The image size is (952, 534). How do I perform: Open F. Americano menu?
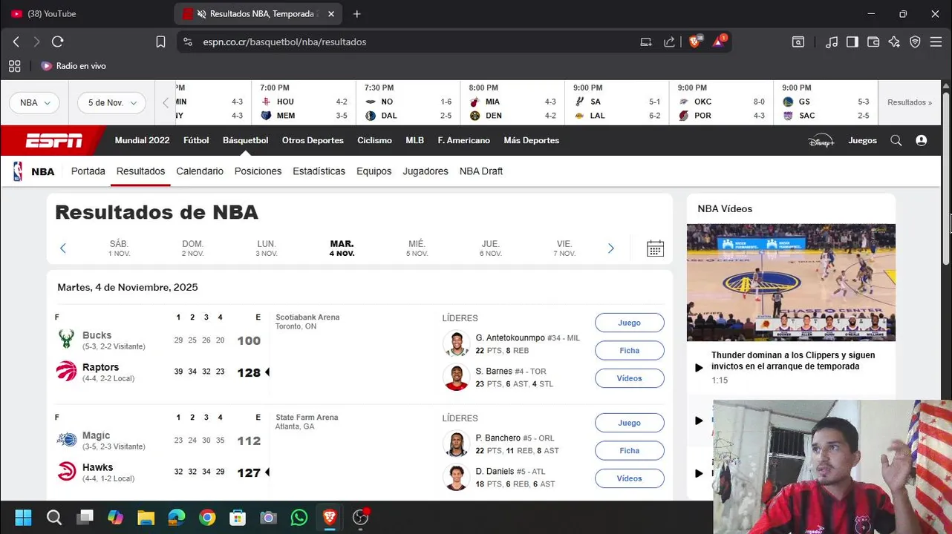464,140
